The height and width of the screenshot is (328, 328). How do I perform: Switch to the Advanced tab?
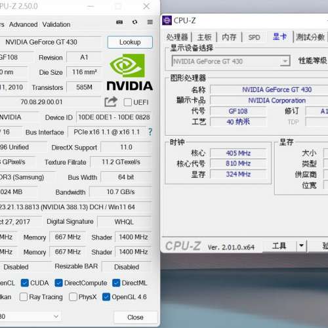(23, 24)
